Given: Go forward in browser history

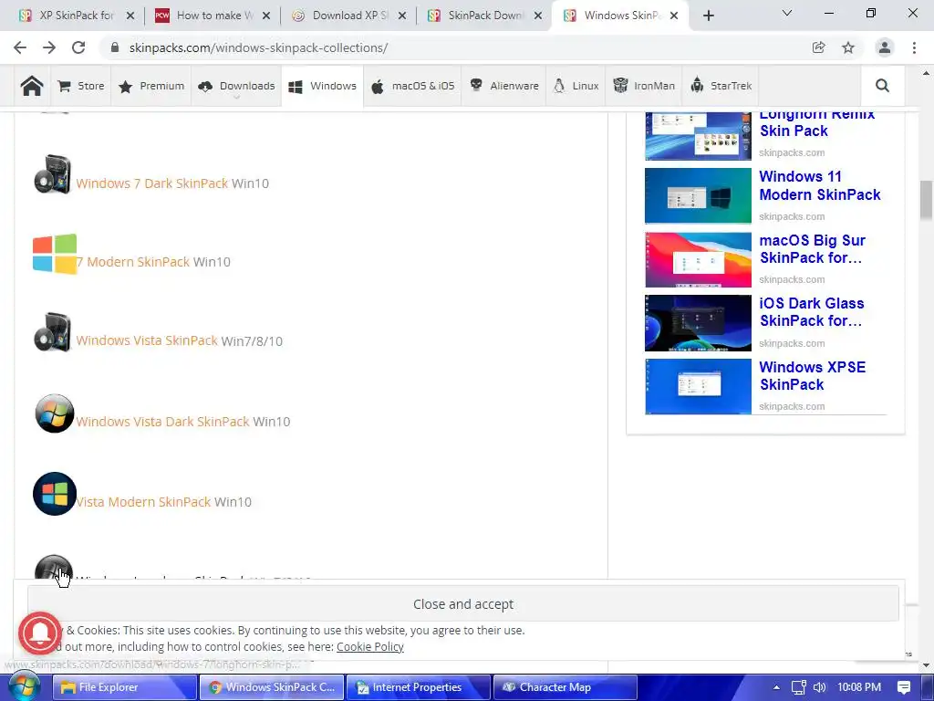Looking at the screenshot, I should (49, 47).
